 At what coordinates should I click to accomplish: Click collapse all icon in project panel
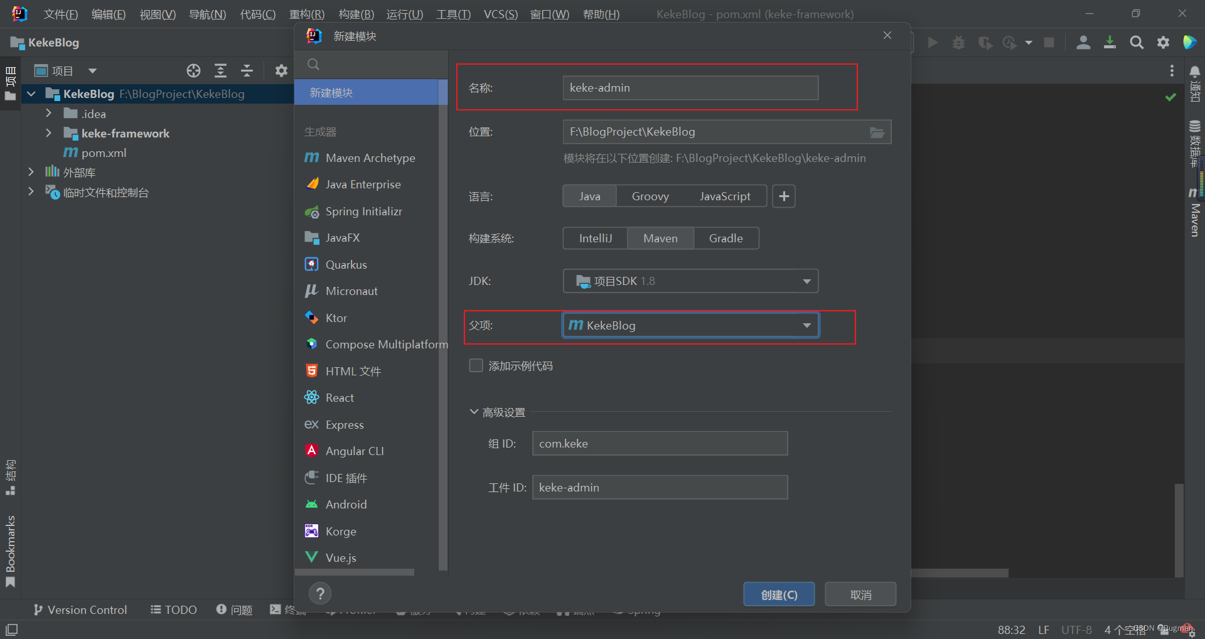(247, 71)
